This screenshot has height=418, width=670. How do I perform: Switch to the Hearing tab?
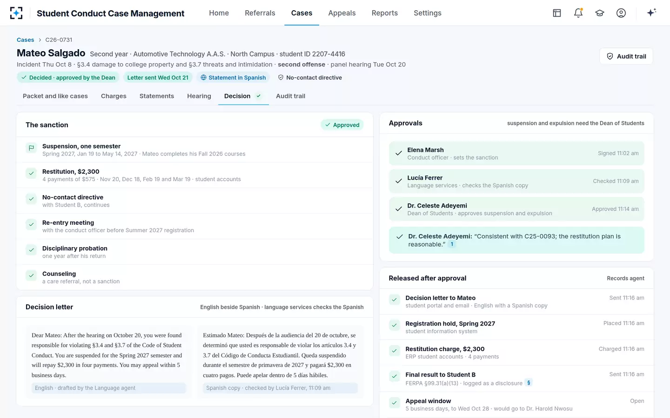pos(199,96)
